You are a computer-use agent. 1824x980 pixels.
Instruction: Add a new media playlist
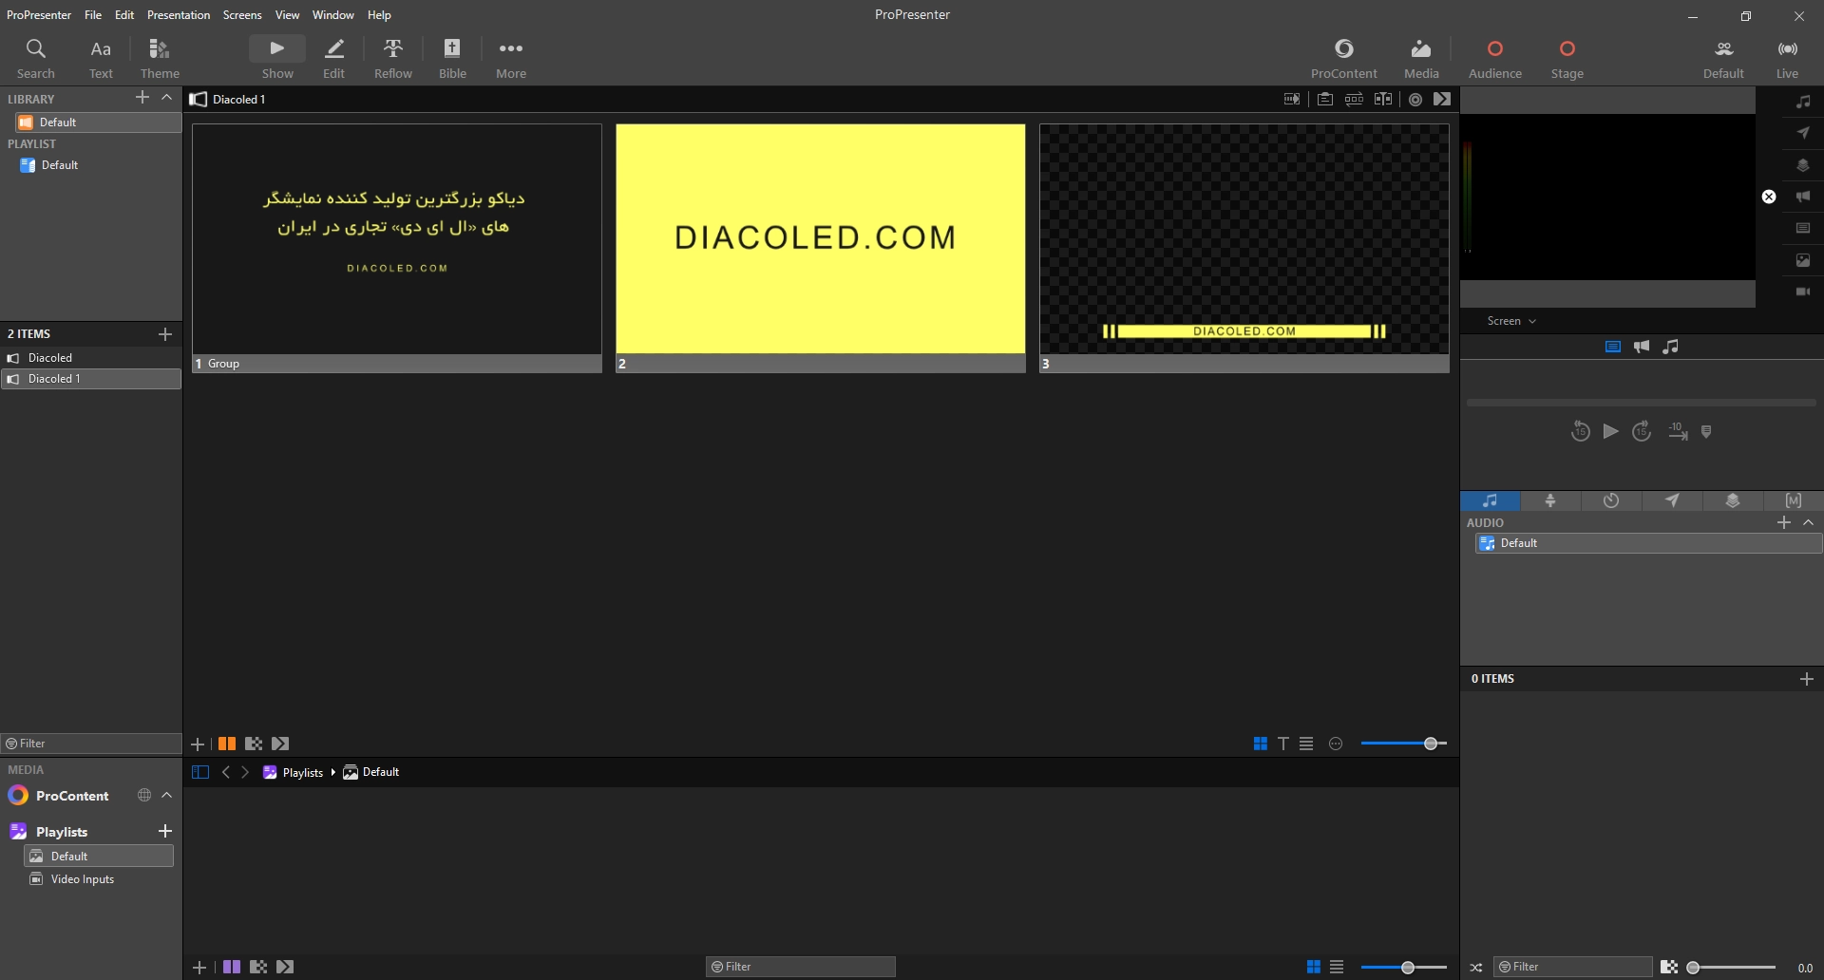click(x=165, y=832)
